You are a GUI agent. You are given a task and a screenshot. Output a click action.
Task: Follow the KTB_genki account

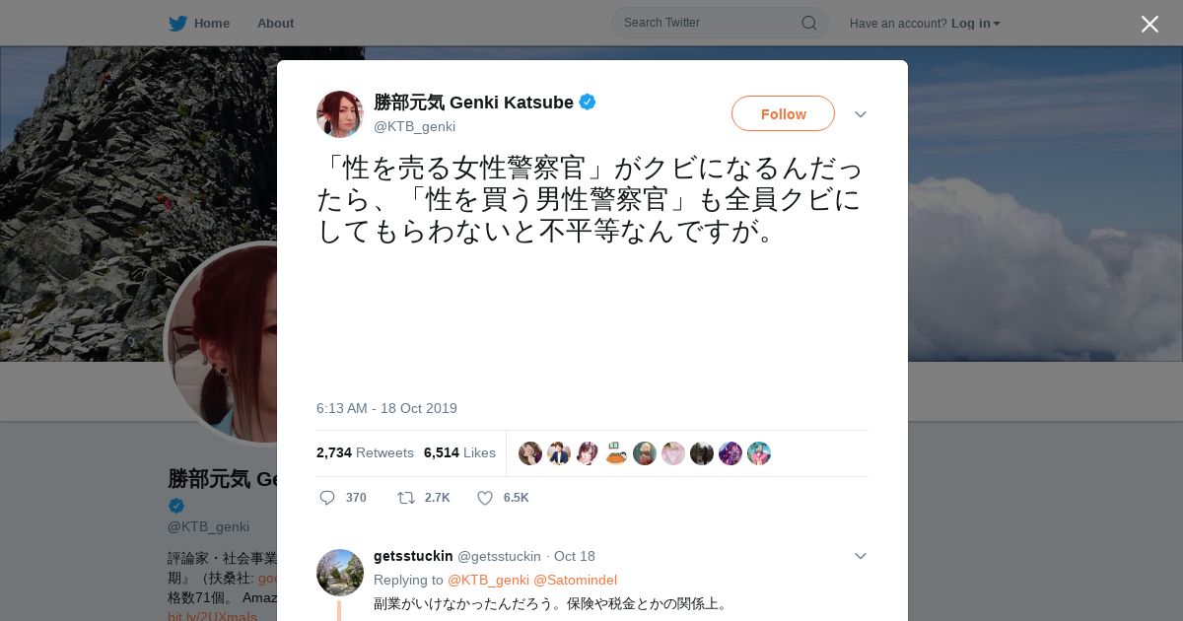[783, 113]
